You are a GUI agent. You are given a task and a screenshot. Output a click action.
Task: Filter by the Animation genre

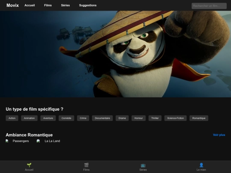30,118
